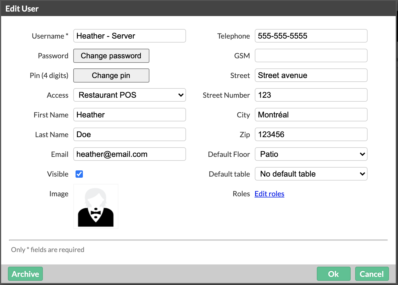
Task: Click the Change pin button
Action: (111, 75)
